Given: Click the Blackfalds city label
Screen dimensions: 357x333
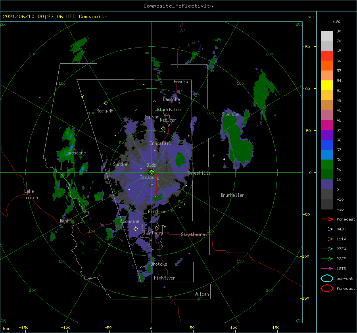Looking at the screenshot, I should coord(169,110).
